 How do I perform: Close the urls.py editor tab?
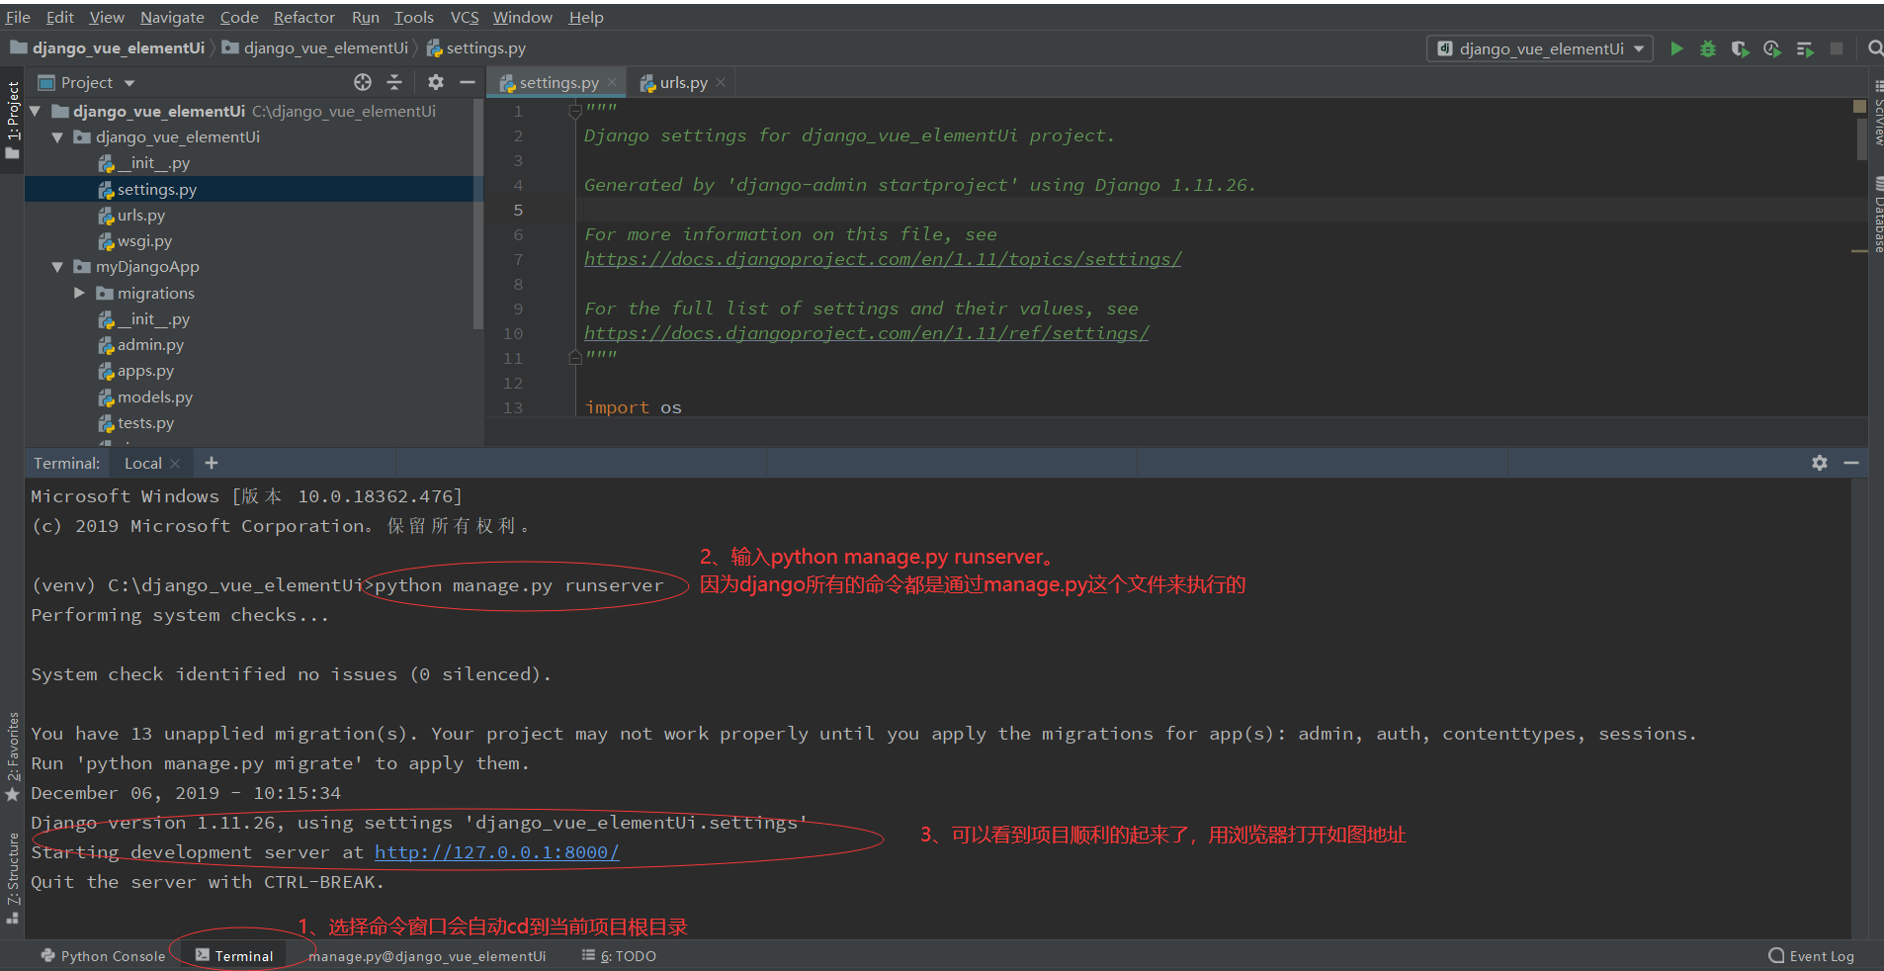(721, 83)
